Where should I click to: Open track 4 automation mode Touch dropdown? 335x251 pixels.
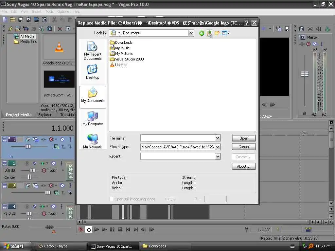coord(62,213)
